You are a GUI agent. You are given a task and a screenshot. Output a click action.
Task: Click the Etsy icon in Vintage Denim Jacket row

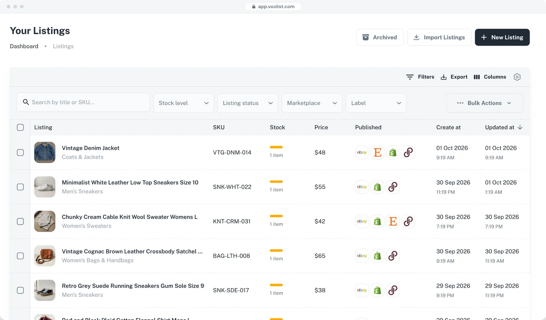378,153
